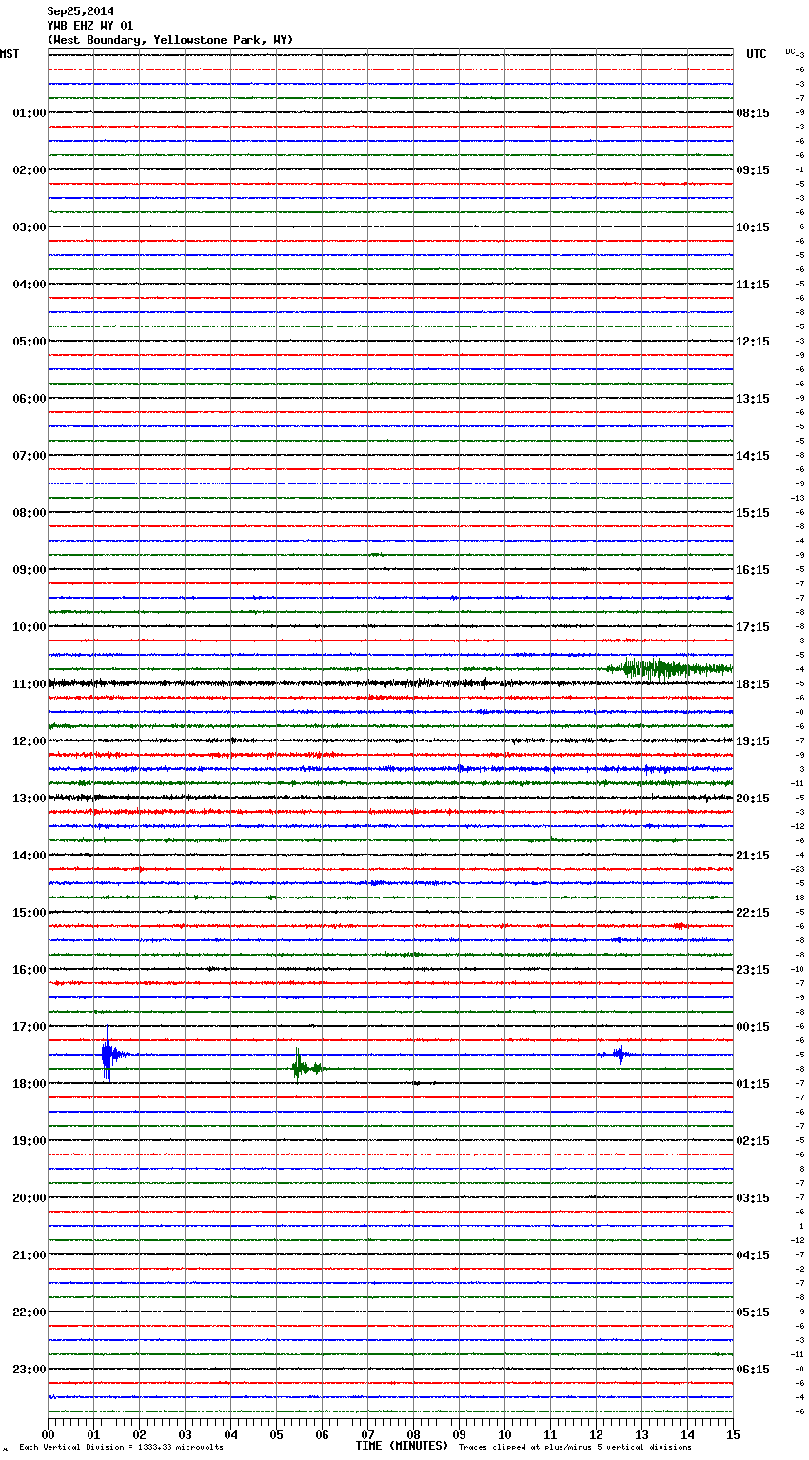
Task: Click the minute 08 tick label on x-axis
Action: [413, 1434]
